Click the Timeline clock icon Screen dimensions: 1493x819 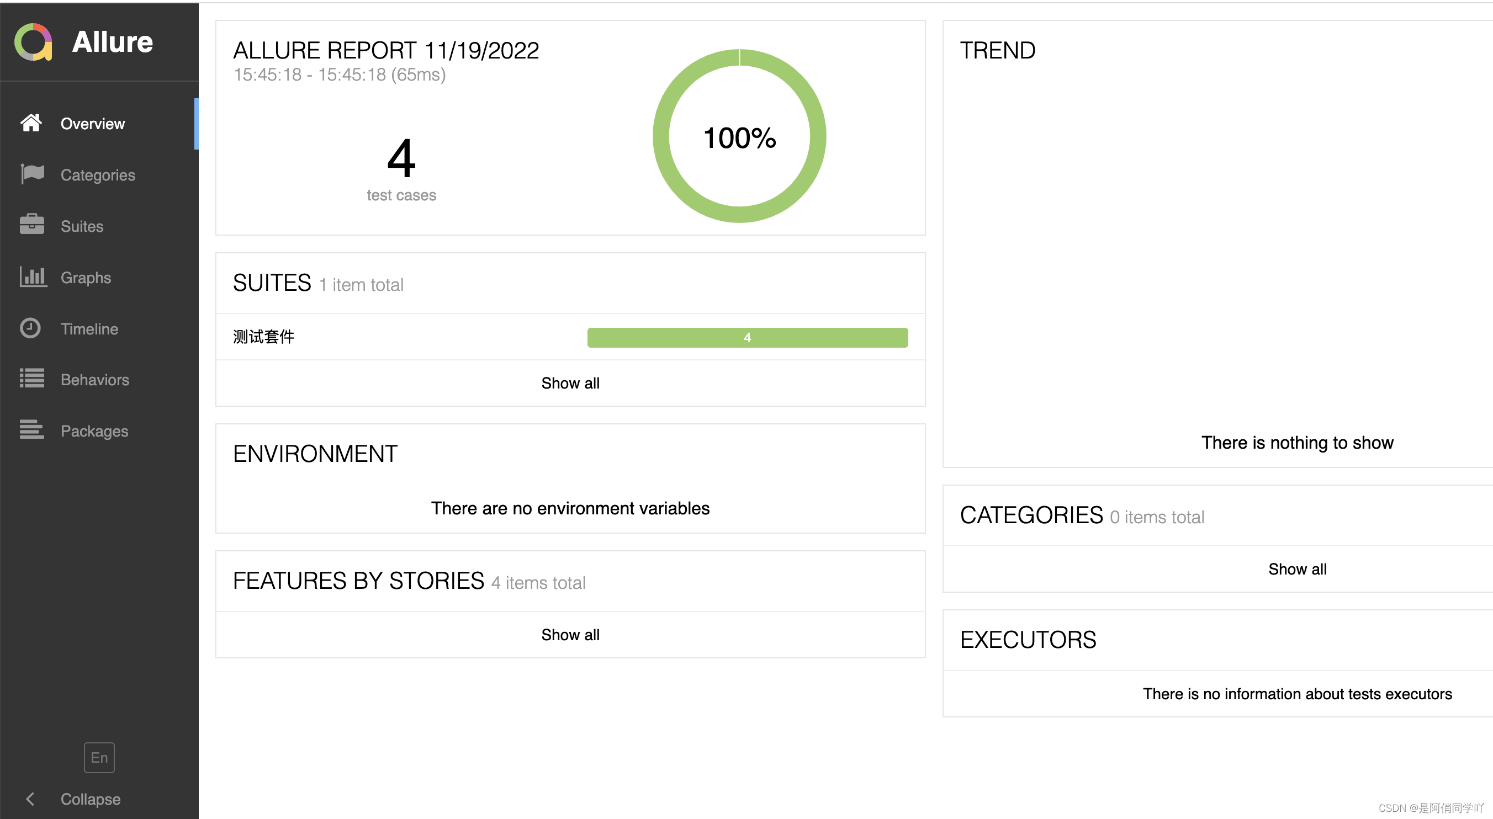click(30, 328)
